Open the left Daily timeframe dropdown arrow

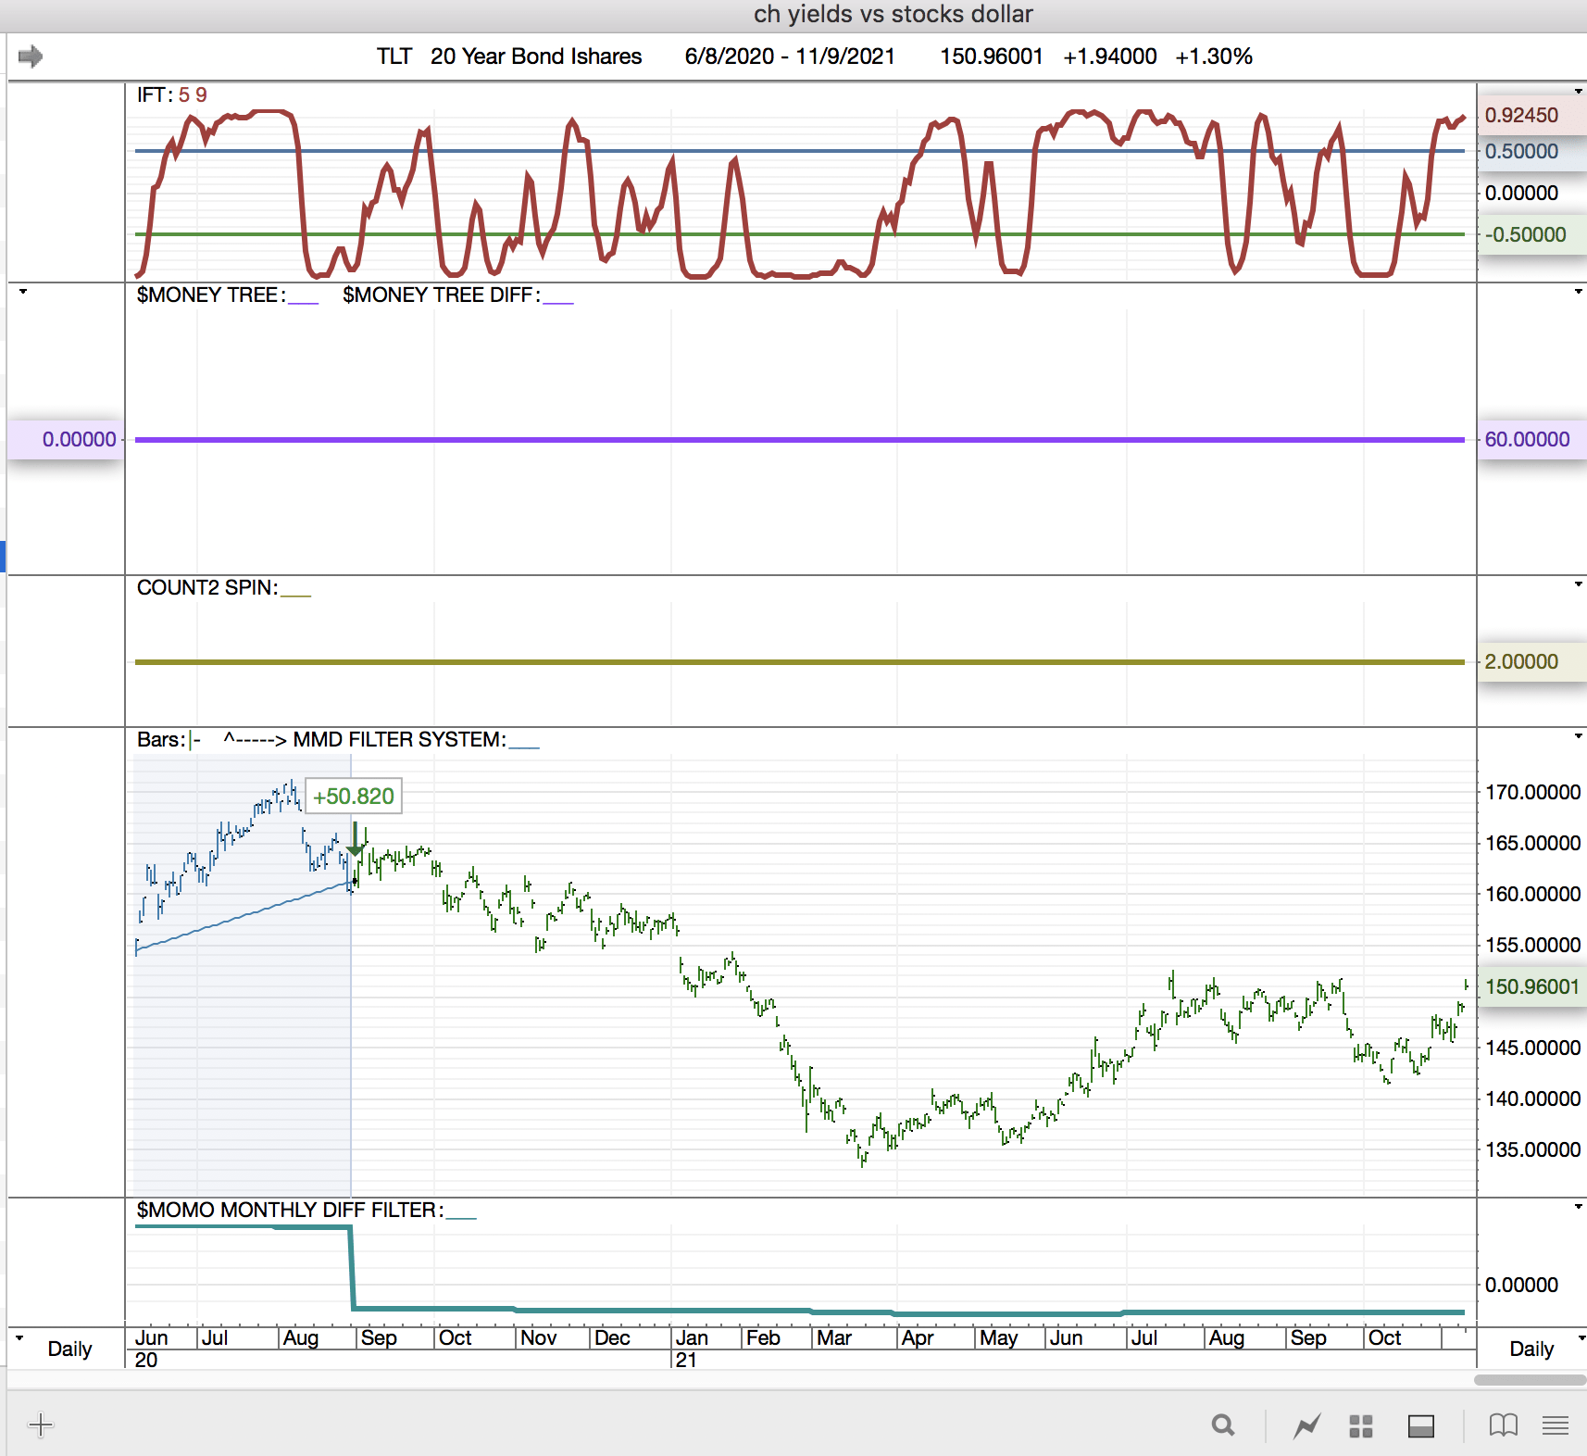click(x=19, y=1337)
